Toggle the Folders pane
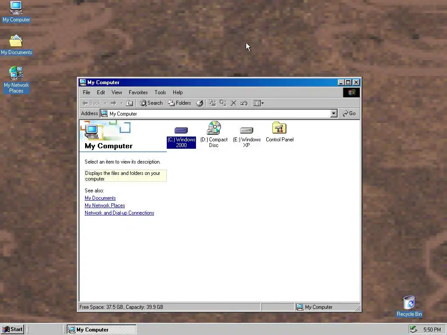Screen dimensions: 447x335 coord(179,103)
